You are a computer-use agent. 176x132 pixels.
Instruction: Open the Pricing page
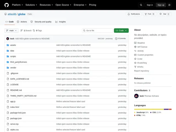click(92, 5)
